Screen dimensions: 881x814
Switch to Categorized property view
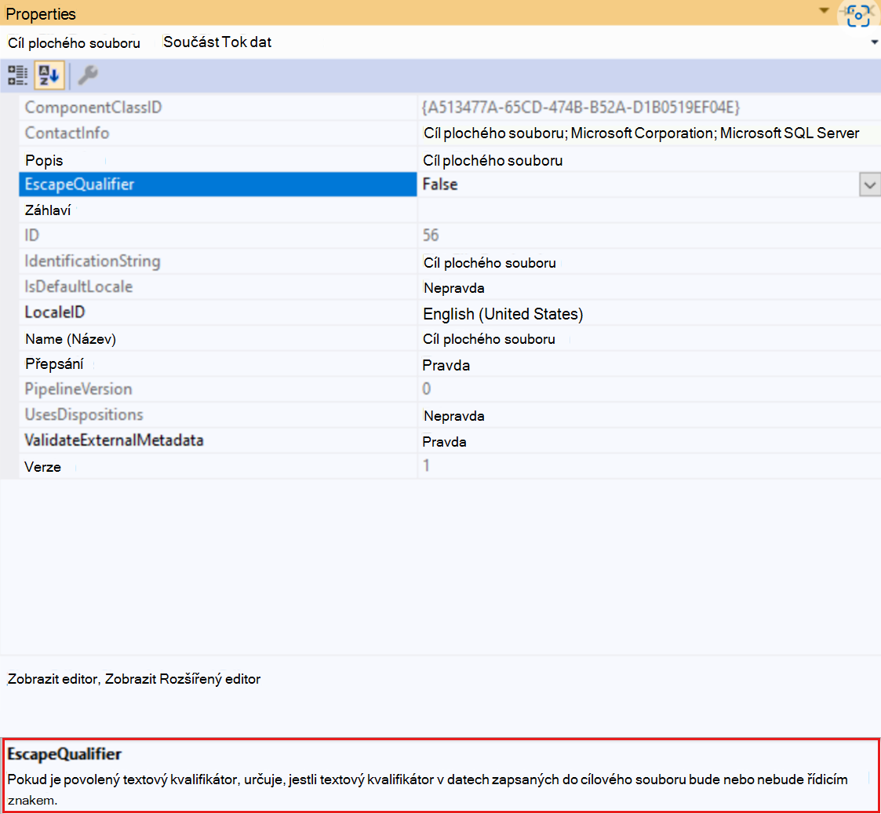click(17, 75)
